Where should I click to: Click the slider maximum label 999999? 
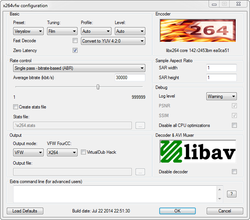[x=139, y=97]
